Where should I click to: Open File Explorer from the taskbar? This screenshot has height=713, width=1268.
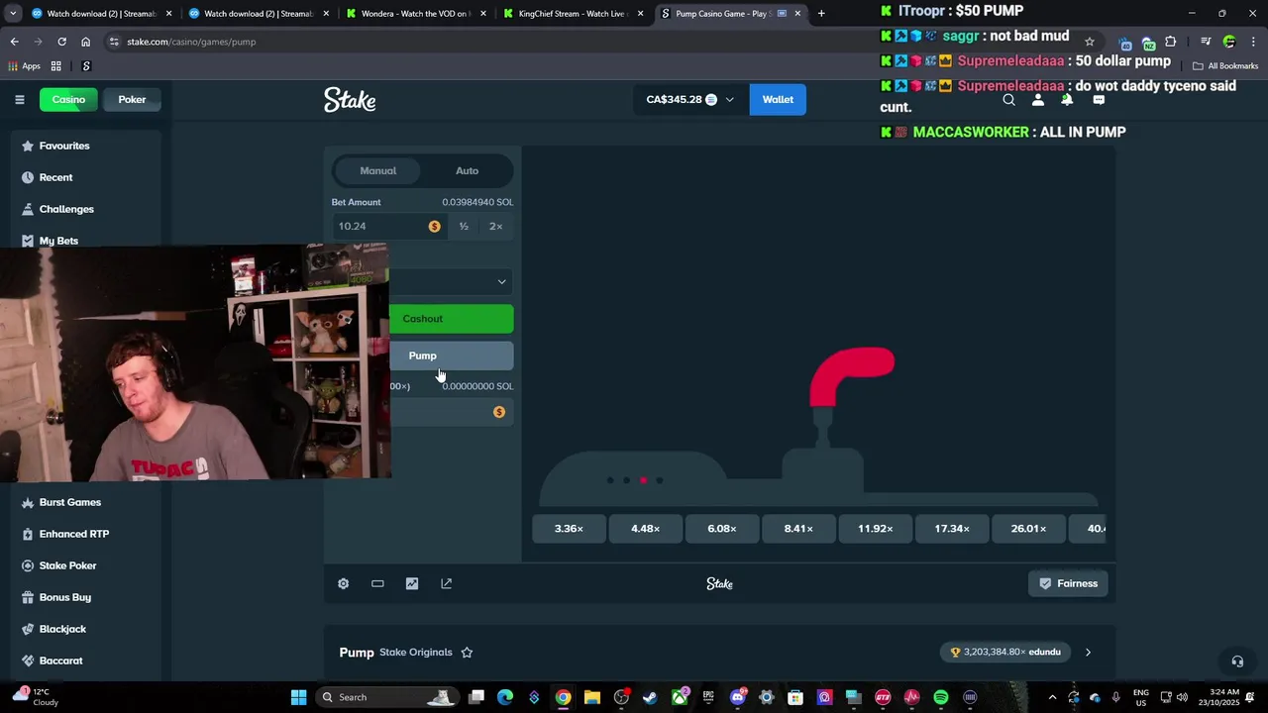click(x=591, y=697)
